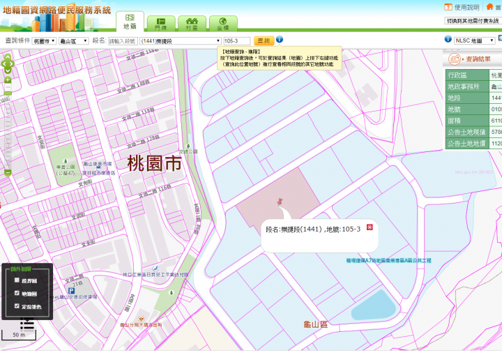The image size is (502, 355).
Task: Click the 桃園市 city label on map
Action: tap(155, 163)
